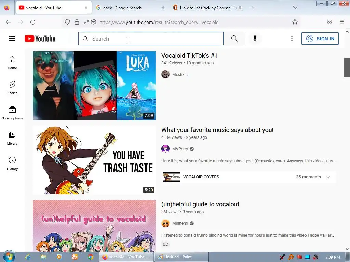Image resolution: width=350 pixels, height=262 pixels.
Task: View site security padlock info
Action: [77, 22]
